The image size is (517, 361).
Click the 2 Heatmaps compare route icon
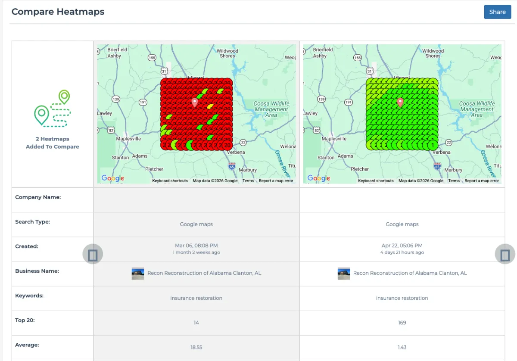(x=52, y=108)
